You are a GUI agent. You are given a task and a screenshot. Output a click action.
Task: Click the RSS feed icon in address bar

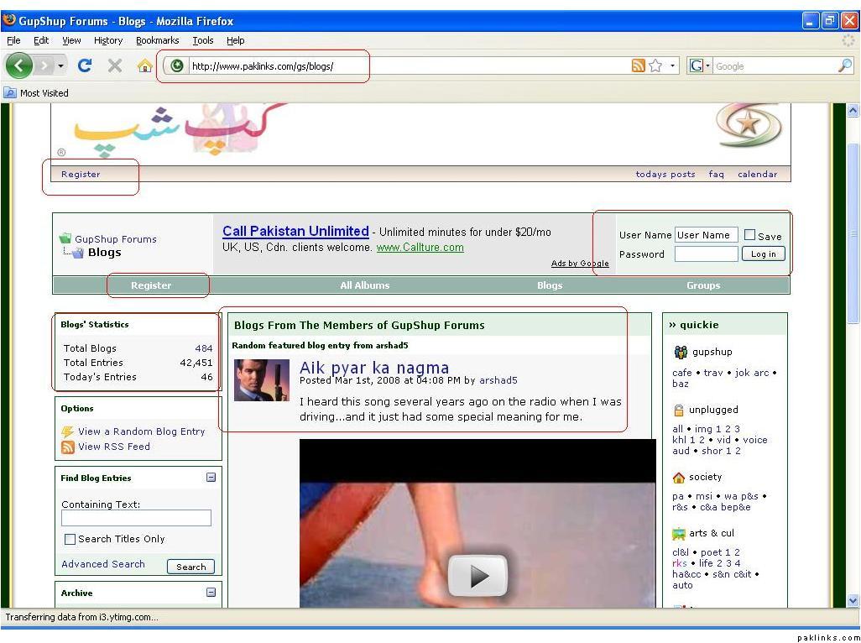click(x=639, y=66)
